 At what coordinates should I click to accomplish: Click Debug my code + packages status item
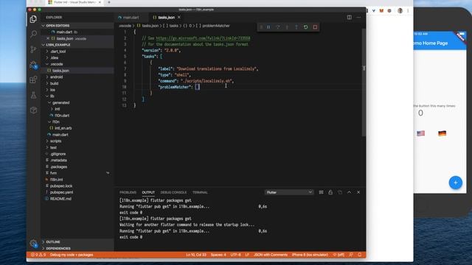pyautogui.click(x=72, y=255)
